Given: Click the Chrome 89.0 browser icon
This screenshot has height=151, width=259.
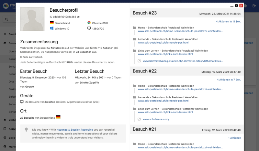Looking at the screenshot, I should coord(89,23).
